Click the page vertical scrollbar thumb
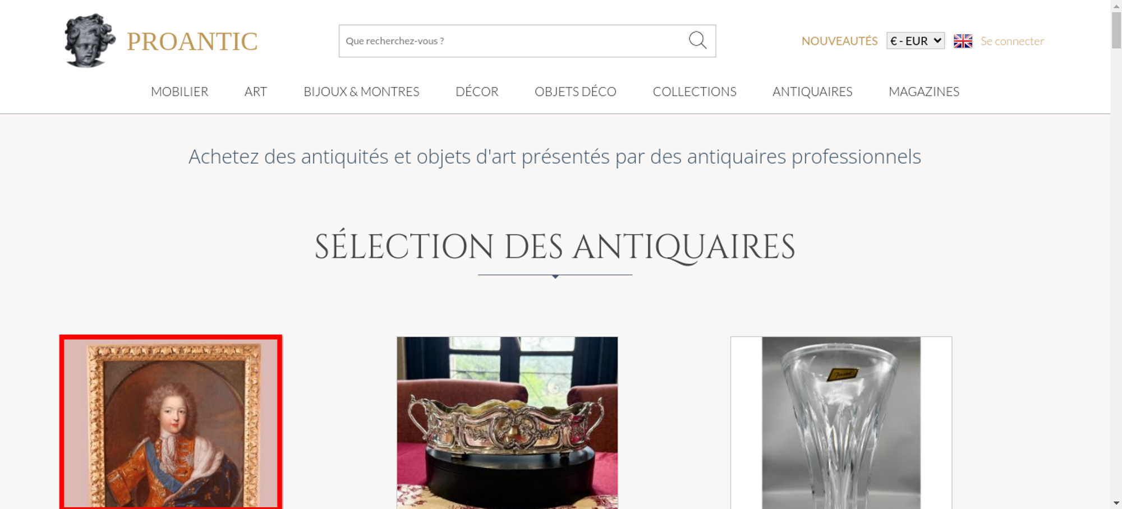Screen dimensions: 1122x509 1116,30
